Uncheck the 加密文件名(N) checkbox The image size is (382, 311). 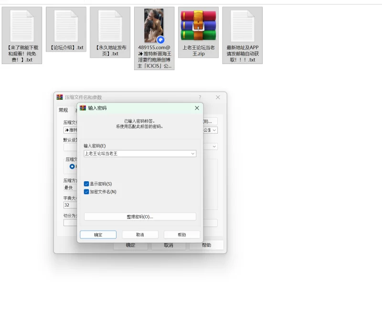click(x=86, y=192)
